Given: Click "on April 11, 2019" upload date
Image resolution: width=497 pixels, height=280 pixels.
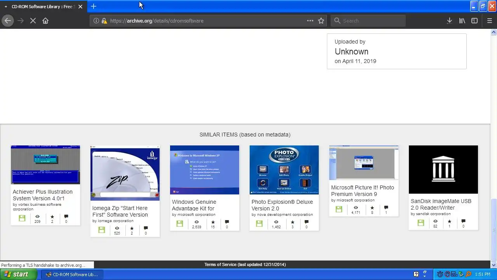Looking at the screenshot, I should click(x=355, y=61).
